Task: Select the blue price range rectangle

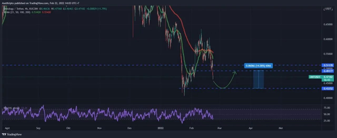Action: (258, 79)
